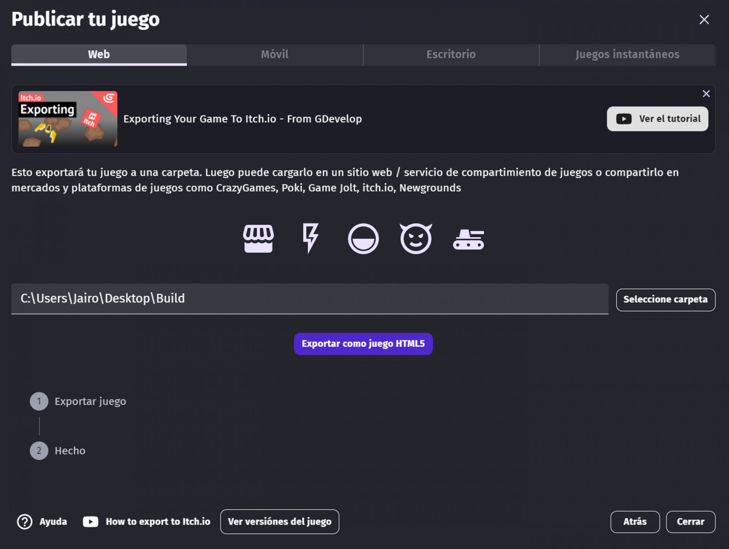Click Seleccione carpeta button
The height and width of the screenshot is (549, 729).
(666, 300)
